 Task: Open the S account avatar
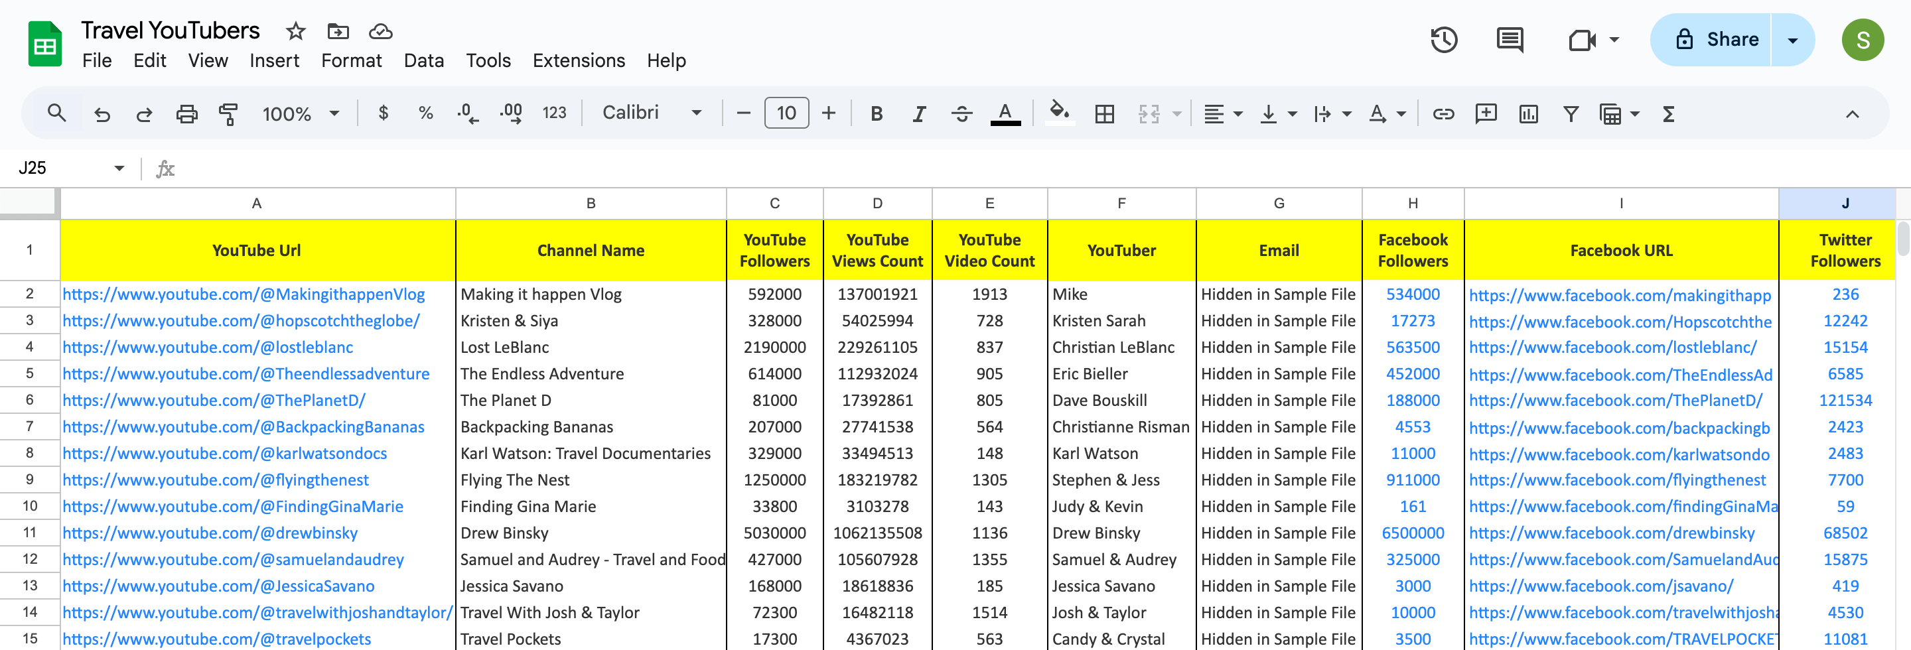coord(1863,40)
